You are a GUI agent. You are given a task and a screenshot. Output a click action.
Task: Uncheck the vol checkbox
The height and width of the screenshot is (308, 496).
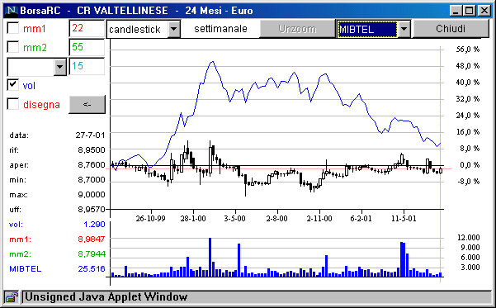(13, 85)
